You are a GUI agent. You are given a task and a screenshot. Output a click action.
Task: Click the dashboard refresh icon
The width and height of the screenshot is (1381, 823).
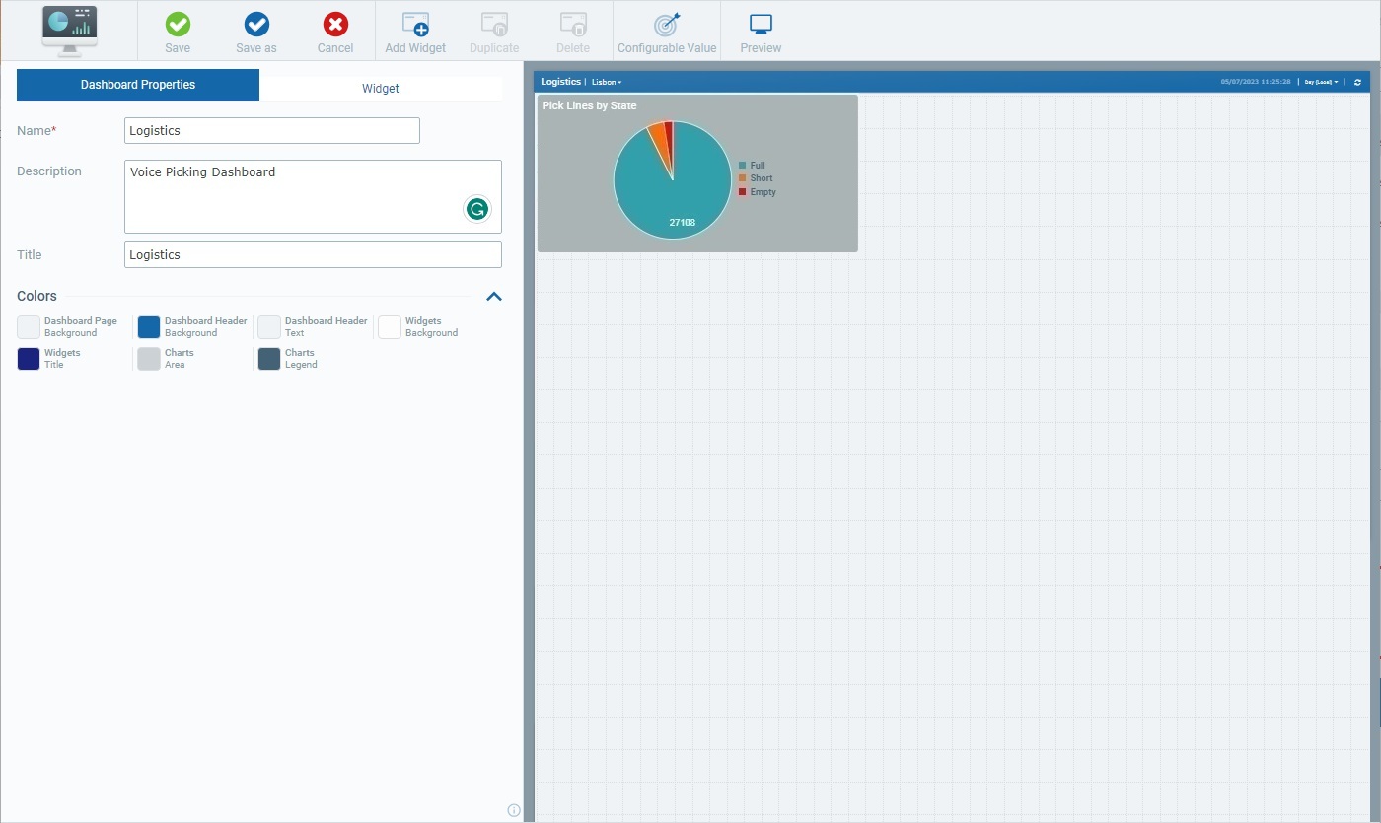click(x=1357, y=82)
